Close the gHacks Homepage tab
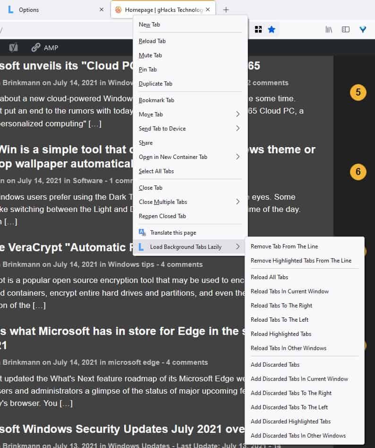The height and width of the screenshot is (448, 375). coord(208,10)
